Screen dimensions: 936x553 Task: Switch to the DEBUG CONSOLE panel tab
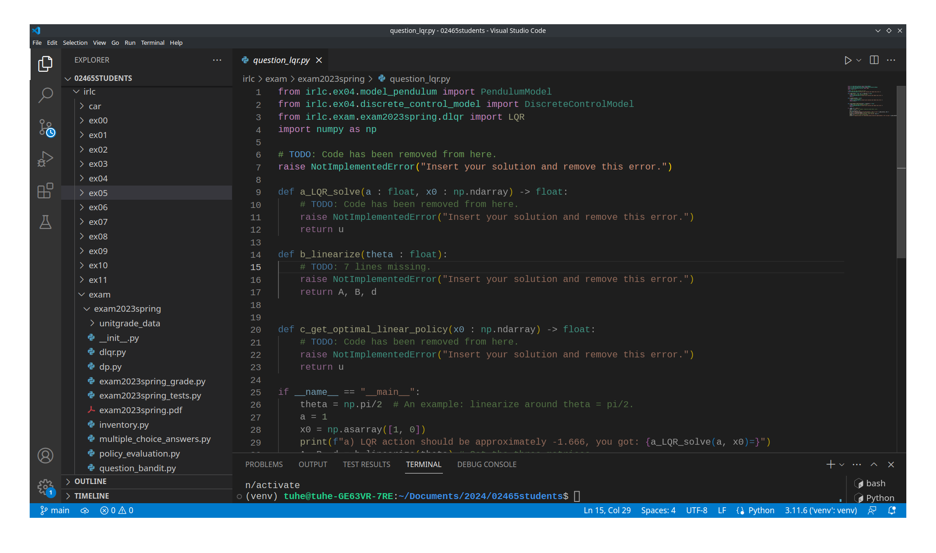click(487, 464)
